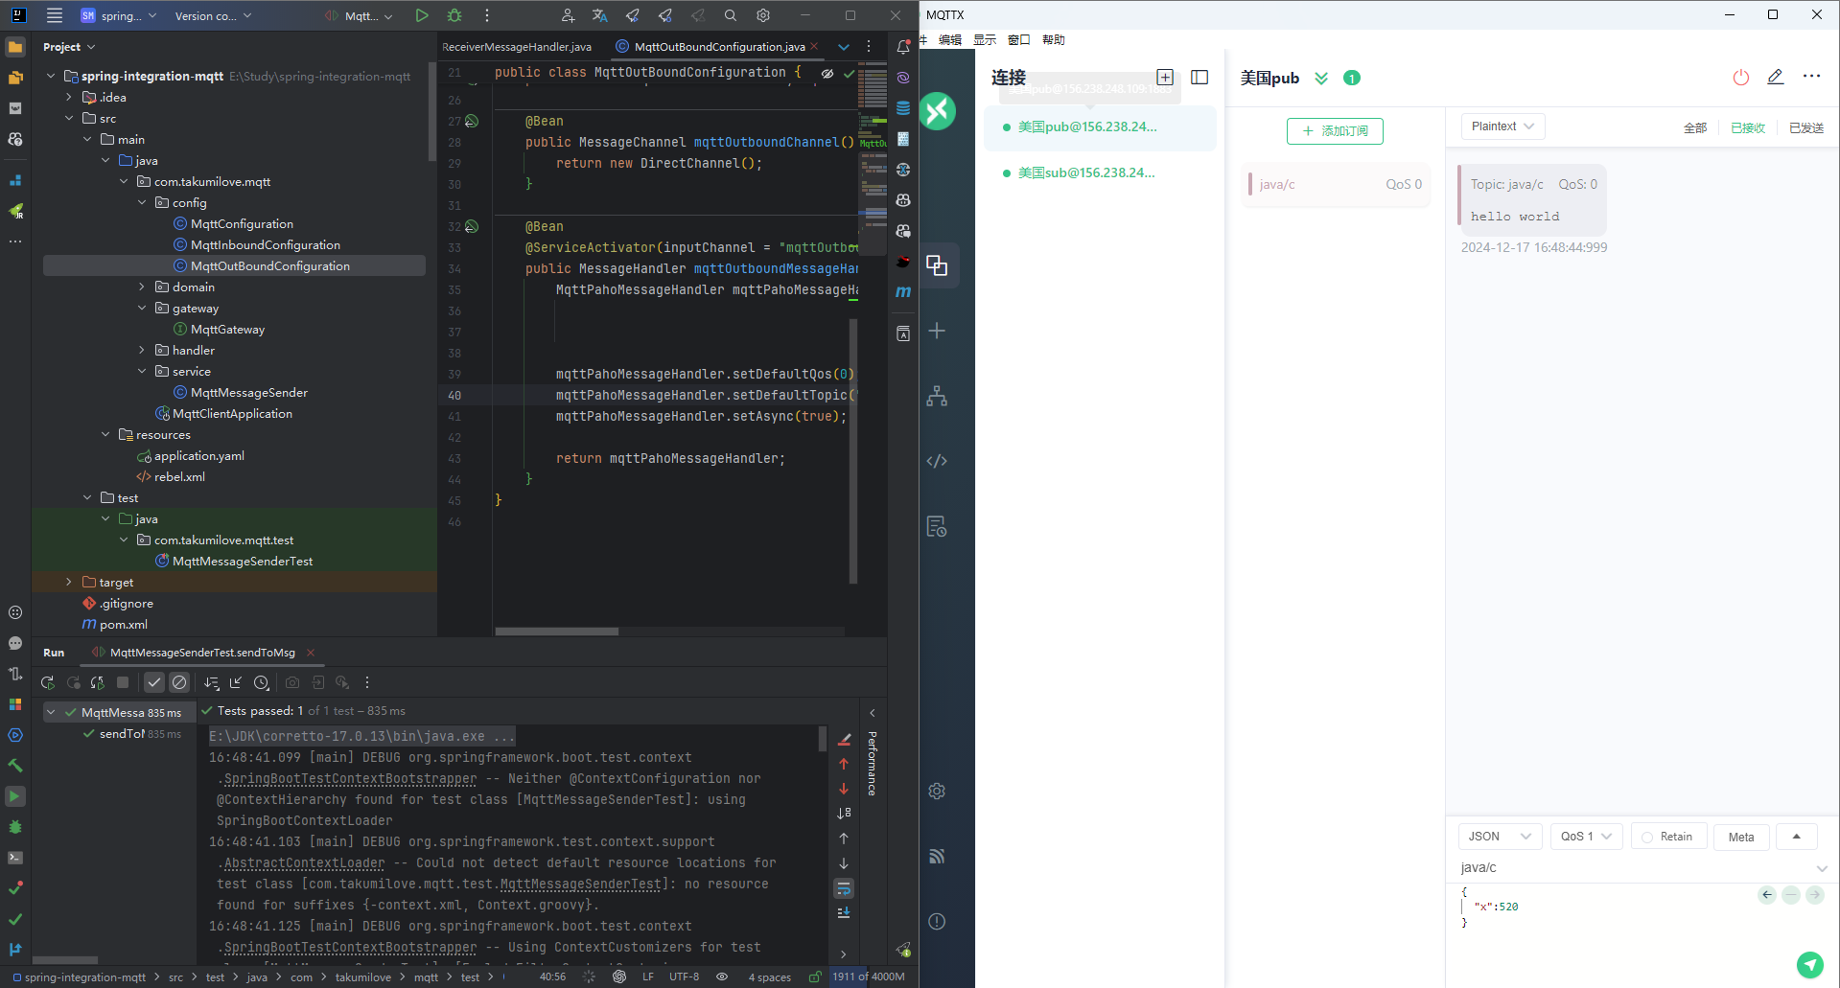This screenshot has width=1840, height=988.
Task: Open the 窗口 menu in MQTTX
Action: click(x=1018, y=39)
